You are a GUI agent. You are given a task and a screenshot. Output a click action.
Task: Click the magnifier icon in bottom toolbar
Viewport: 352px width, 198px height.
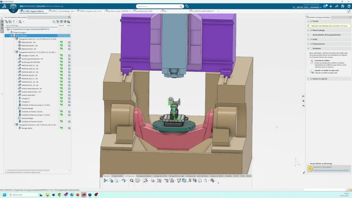(132, 180)
